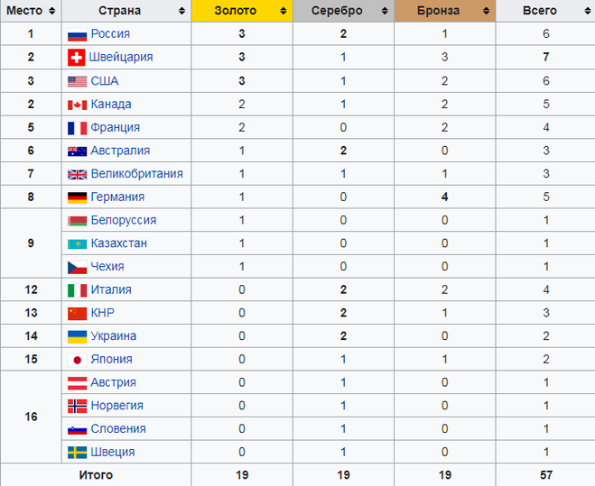The height and width of the screenshot is (486, 595).
Task: Click the Norwegian flag icon
Action: [x=77, y=406]
